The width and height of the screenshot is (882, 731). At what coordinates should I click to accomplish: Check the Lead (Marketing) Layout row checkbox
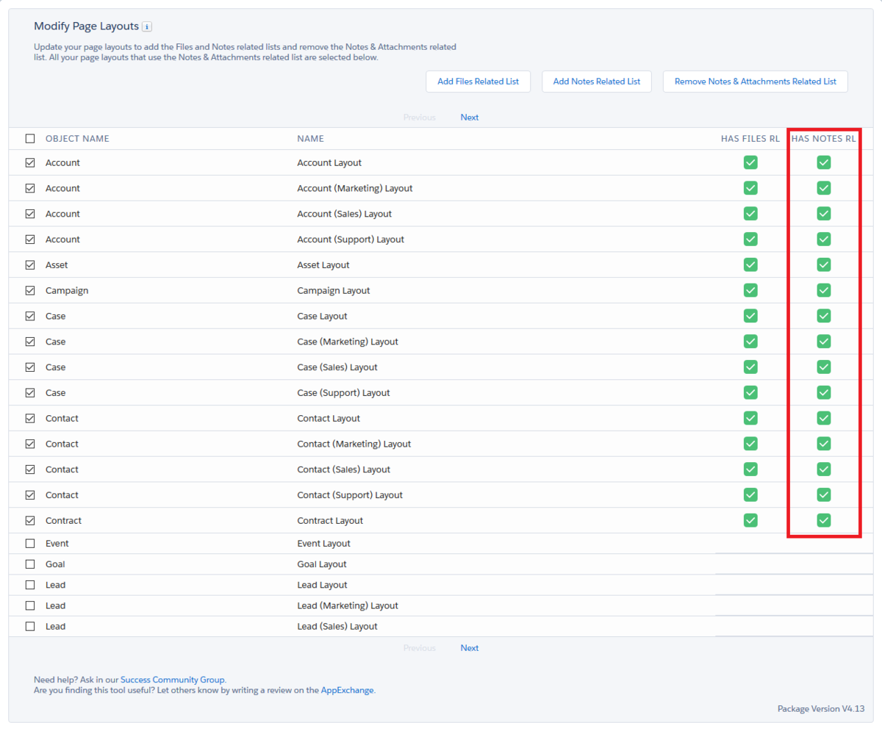tap(30, 605)
